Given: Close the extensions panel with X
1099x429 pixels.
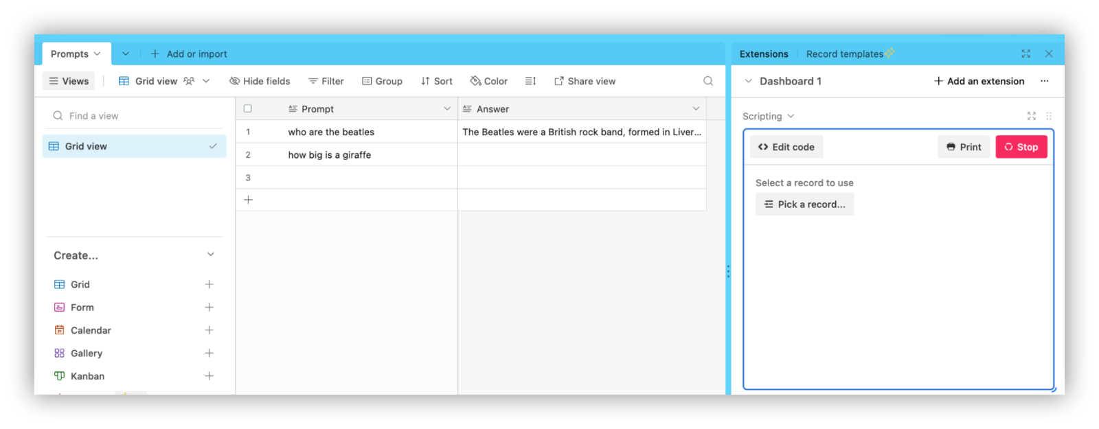Looking at the screenshot, I should [1049, 54].
